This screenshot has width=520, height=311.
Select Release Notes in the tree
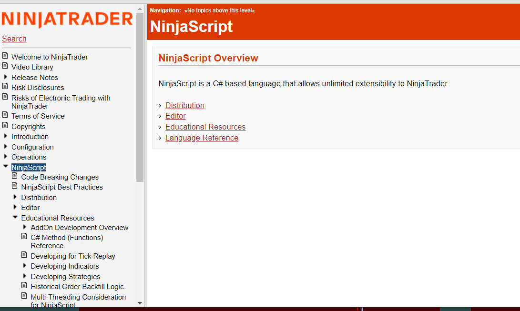point(35,78)
